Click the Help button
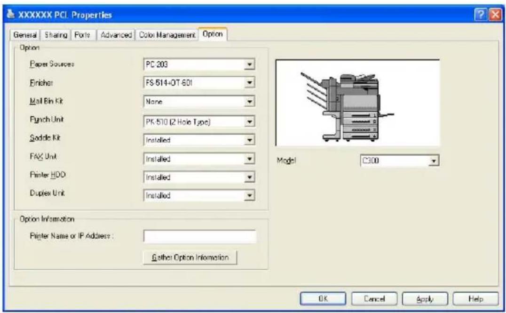Viewport: 506px width, 313px height. point(475,299)
